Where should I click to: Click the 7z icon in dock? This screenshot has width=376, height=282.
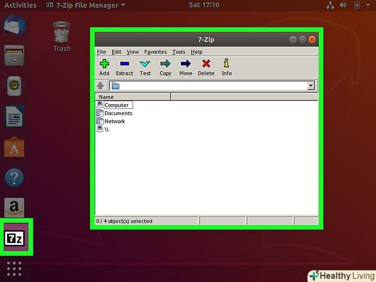[x=14, y=238]
